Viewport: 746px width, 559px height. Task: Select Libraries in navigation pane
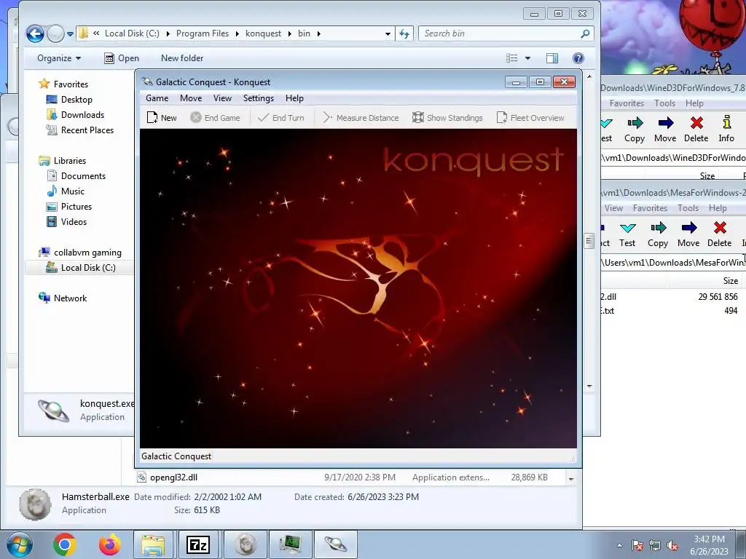point(69,161)
